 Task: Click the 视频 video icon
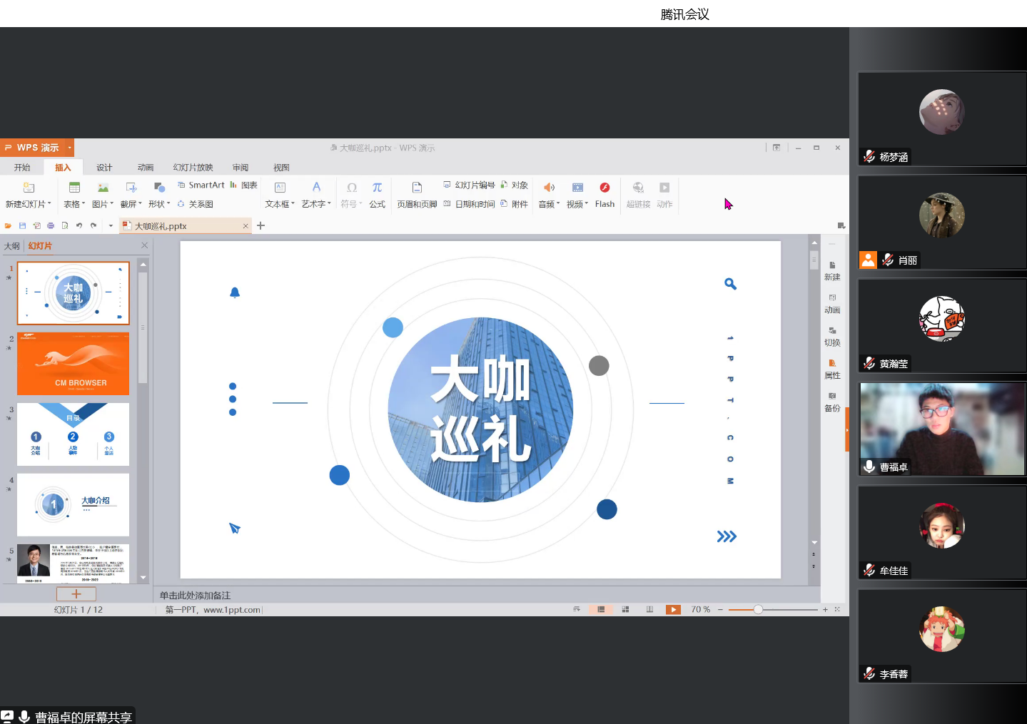coord(577,188)
